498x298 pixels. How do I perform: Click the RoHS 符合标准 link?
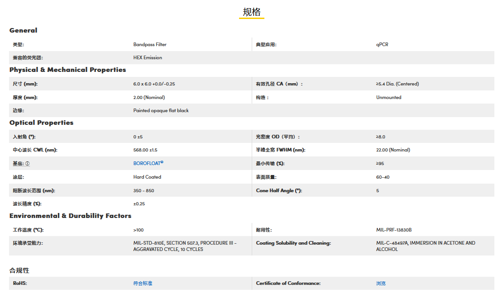click(x=143, y=283)
